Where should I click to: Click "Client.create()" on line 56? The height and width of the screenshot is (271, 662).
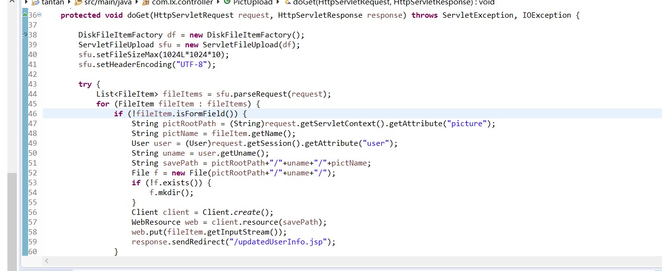click(x=236, y=212)
